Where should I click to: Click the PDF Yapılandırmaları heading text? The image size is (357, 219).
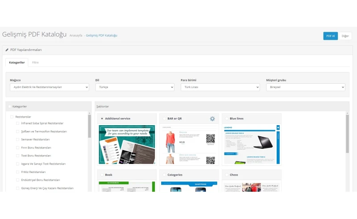click(x=26, y=50)
